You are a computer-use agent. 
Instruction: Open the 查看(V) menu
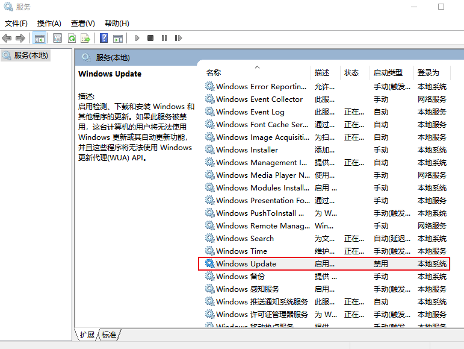pos(83,24)
